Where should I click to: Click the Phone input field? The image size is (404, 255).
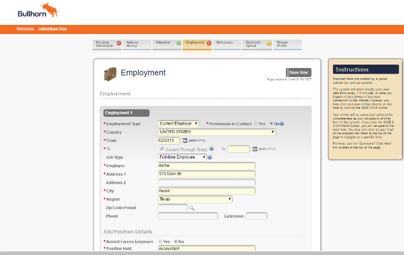188,216
